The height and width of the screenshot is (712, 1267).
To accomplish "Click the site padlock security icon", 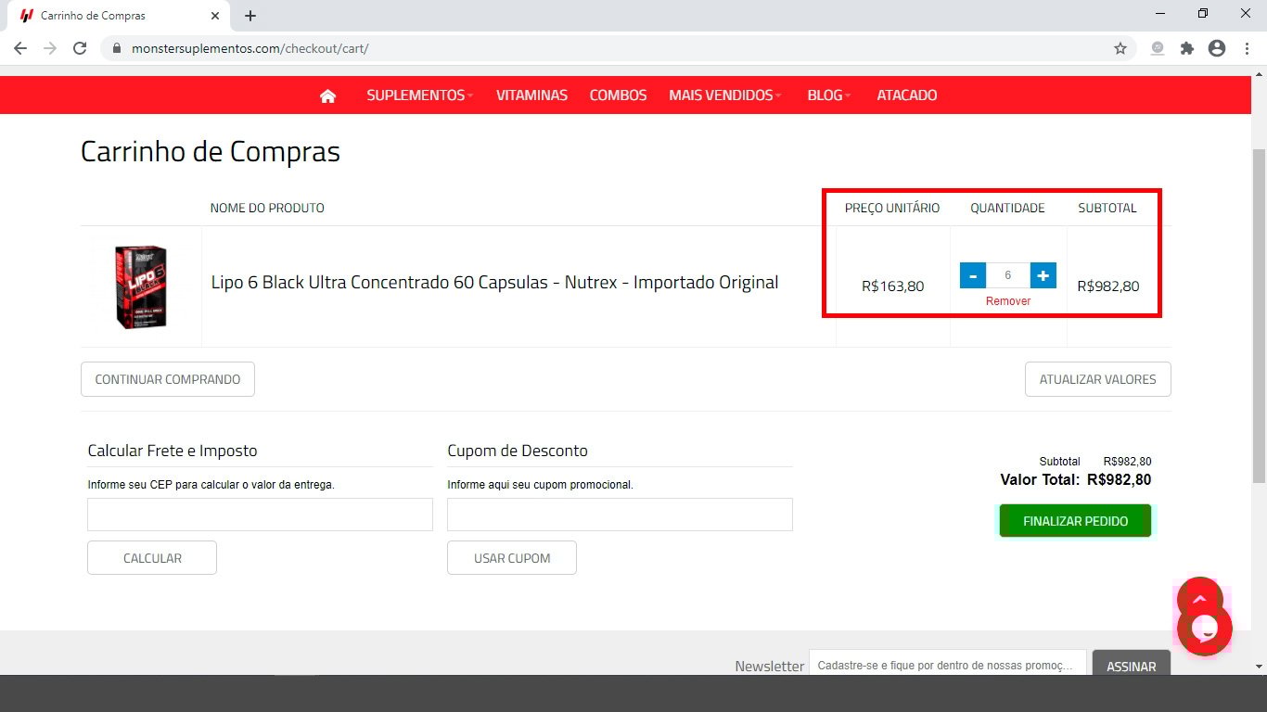I will (116, 48).
